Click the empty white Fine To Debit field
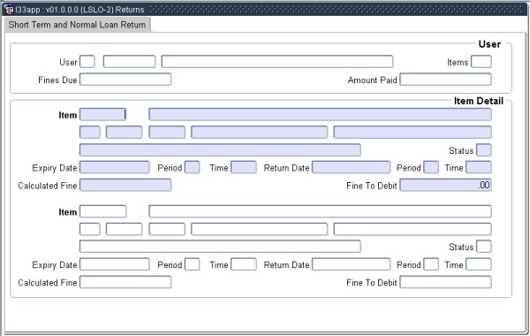530x336 pixels. [x=445, y=282]
